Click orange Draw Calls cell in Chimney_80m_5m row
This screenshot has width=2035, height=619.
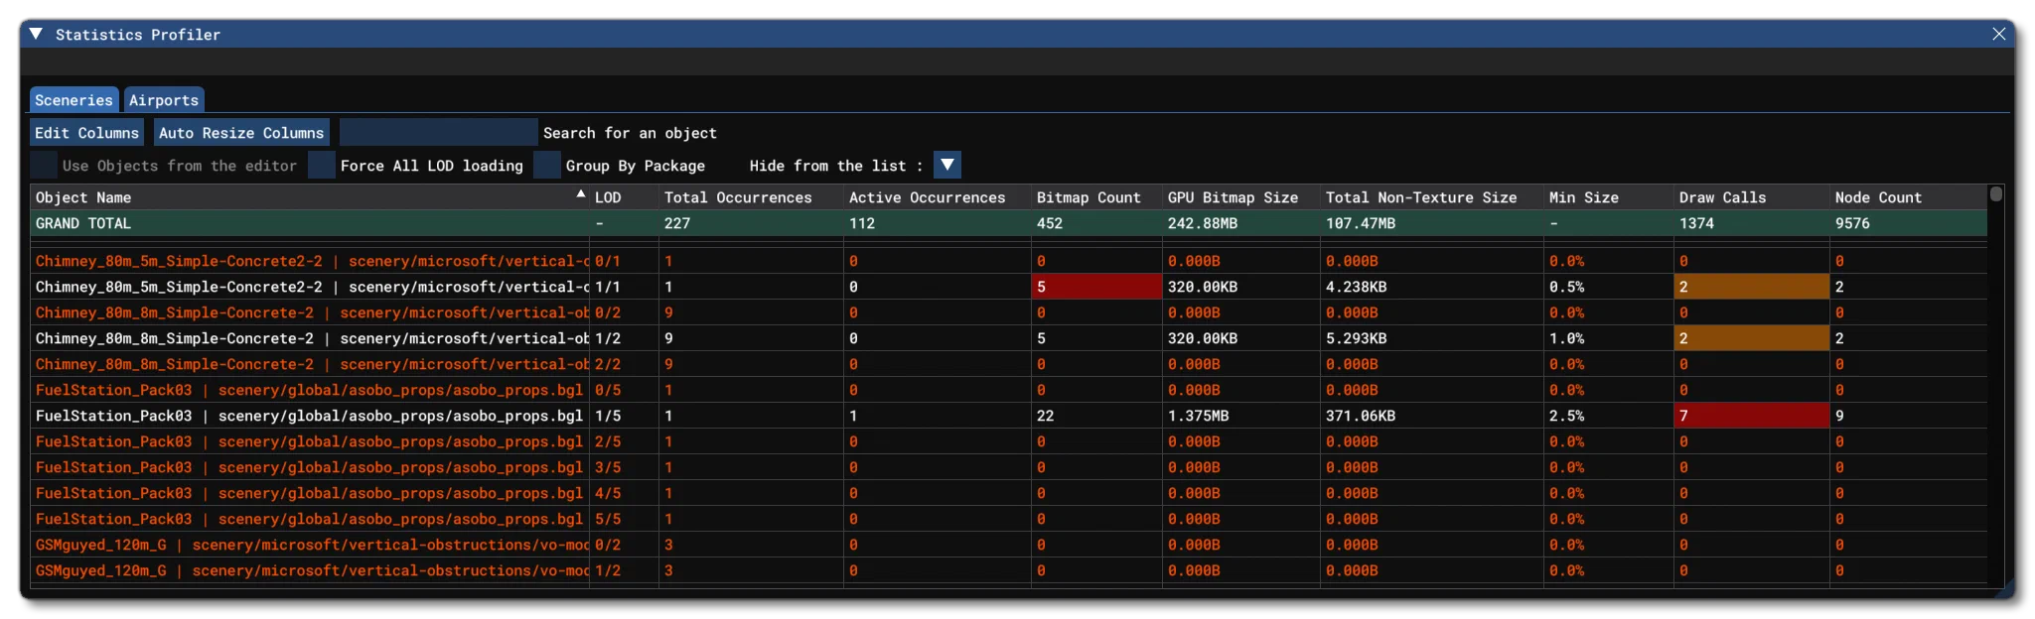pos(1752,287)
